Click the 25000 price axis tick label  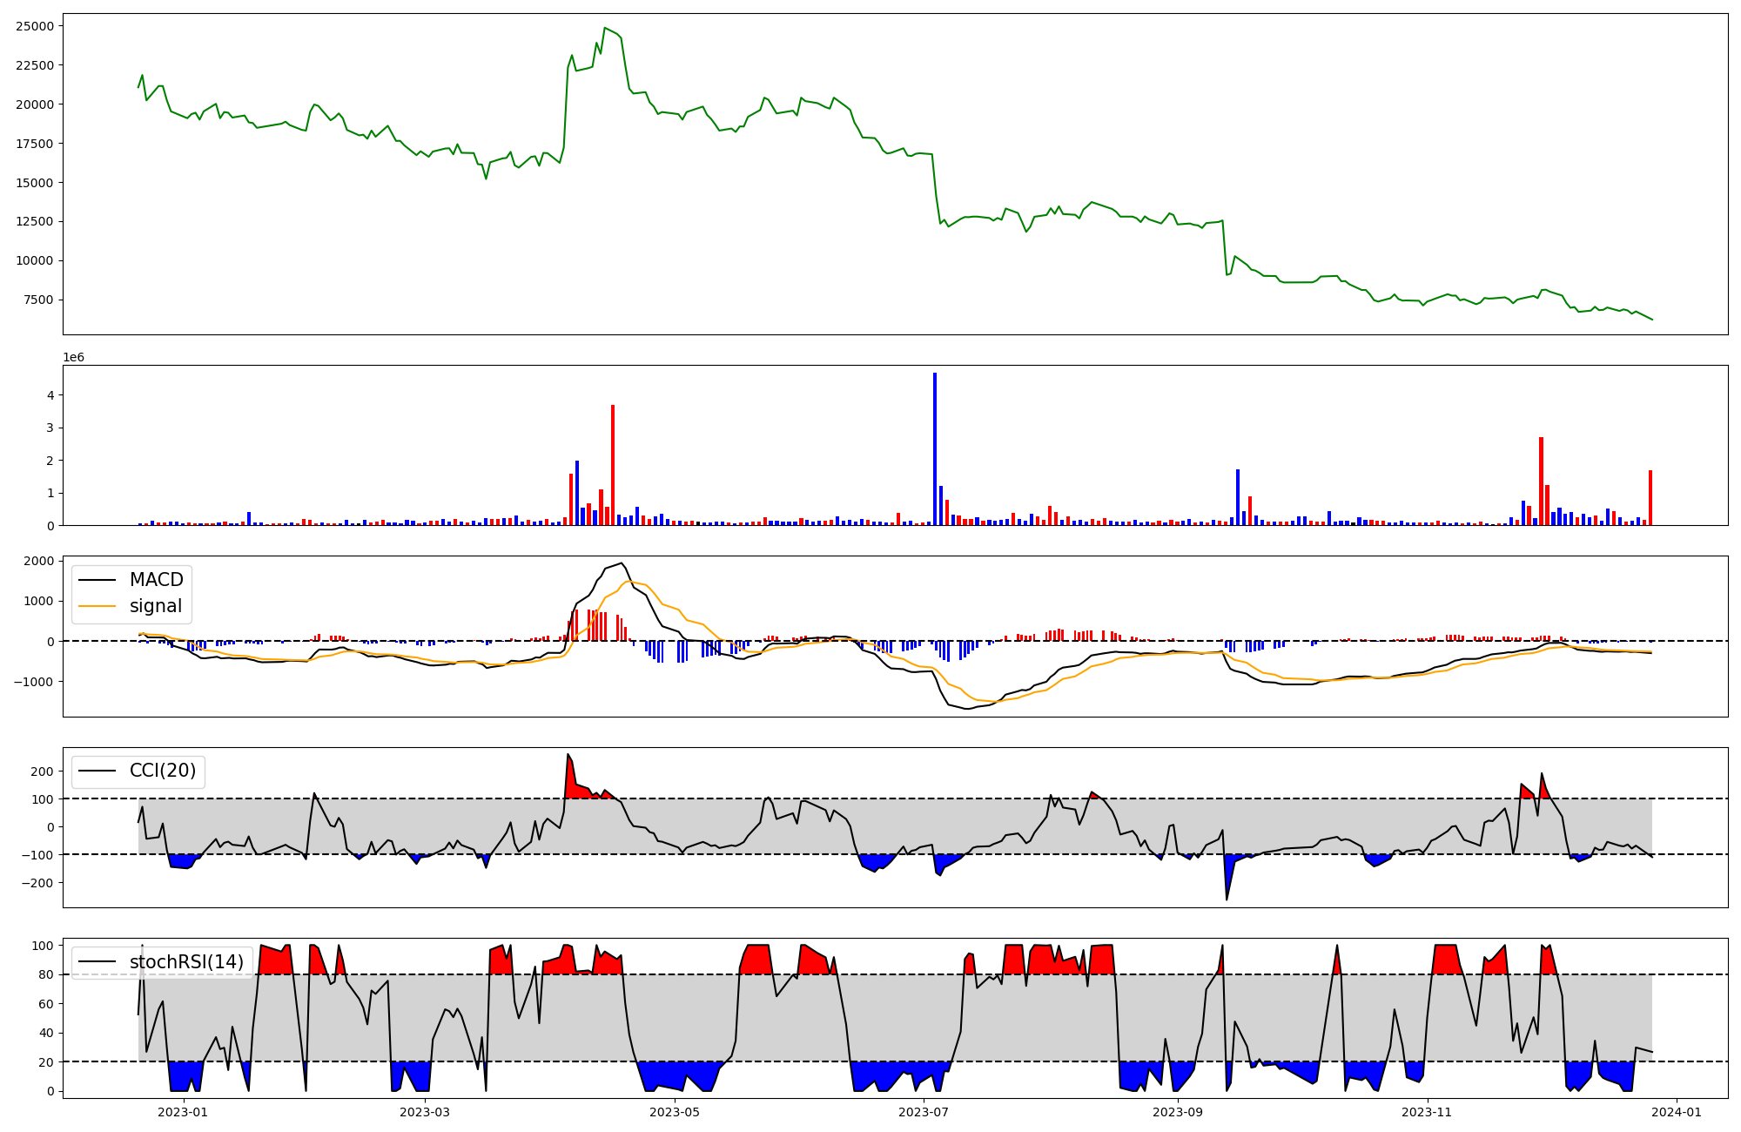point(34,26)
